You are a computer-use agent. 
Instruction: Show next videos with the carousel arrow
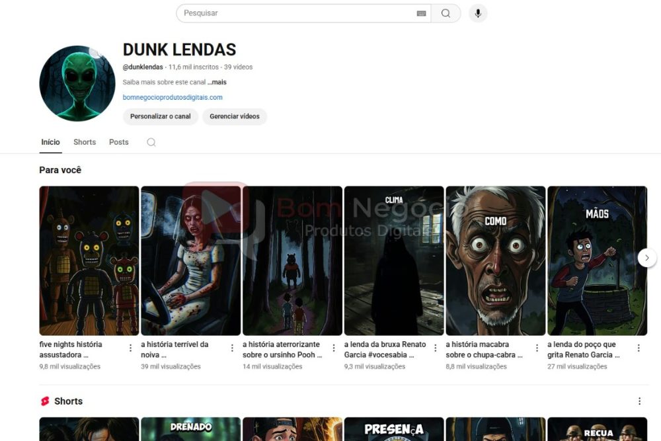646,258
